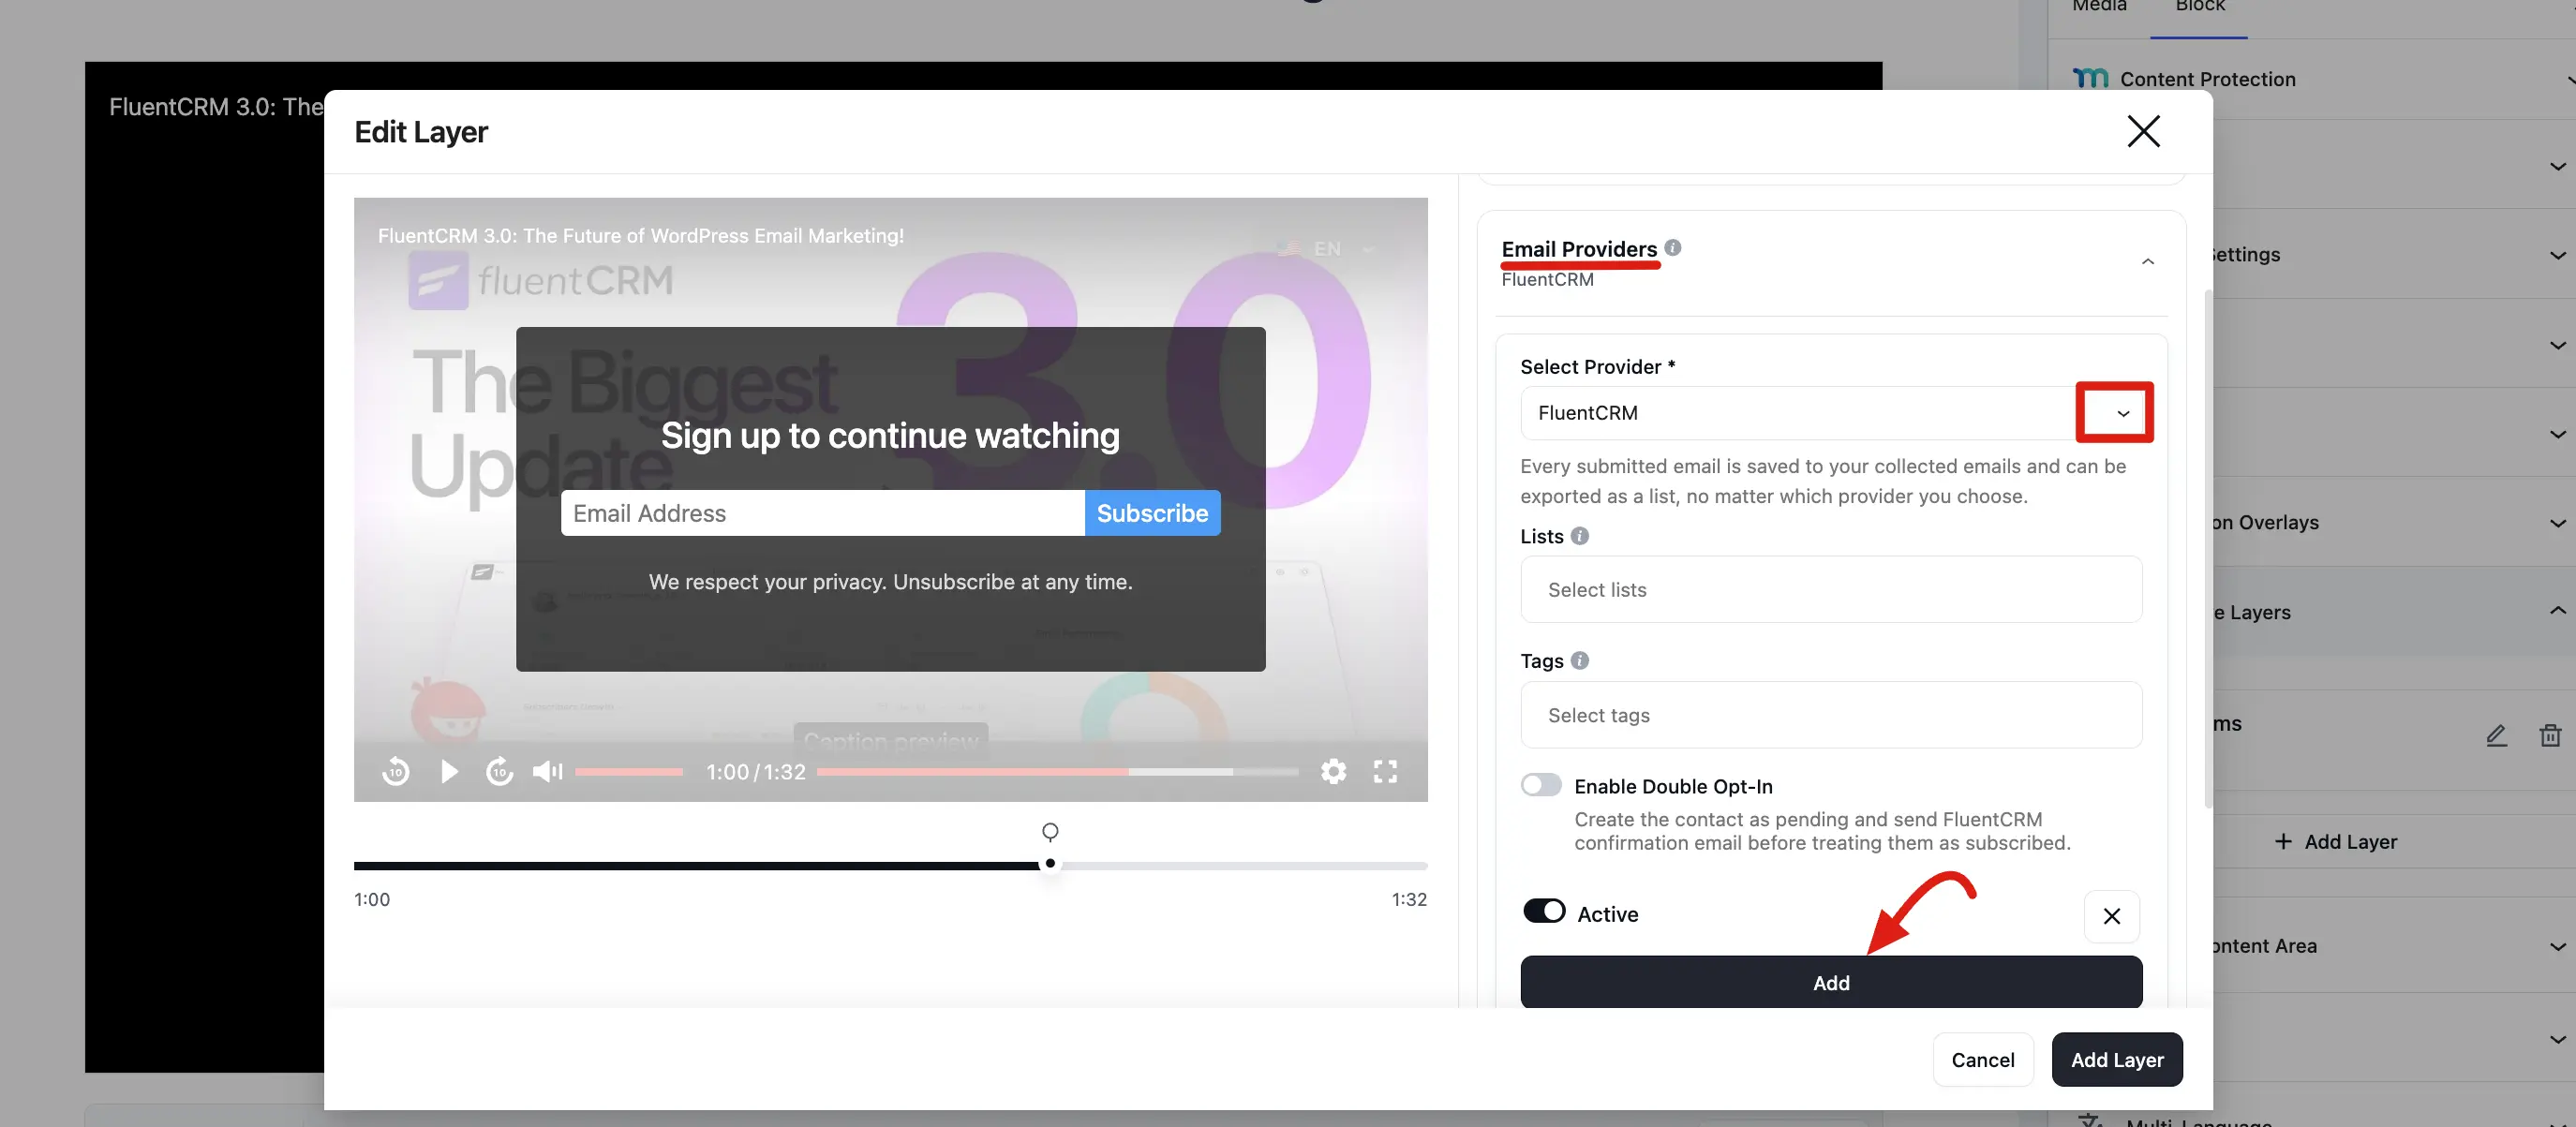Click the video title text in preview
Screen dimensions: 2576x1127
641,236
